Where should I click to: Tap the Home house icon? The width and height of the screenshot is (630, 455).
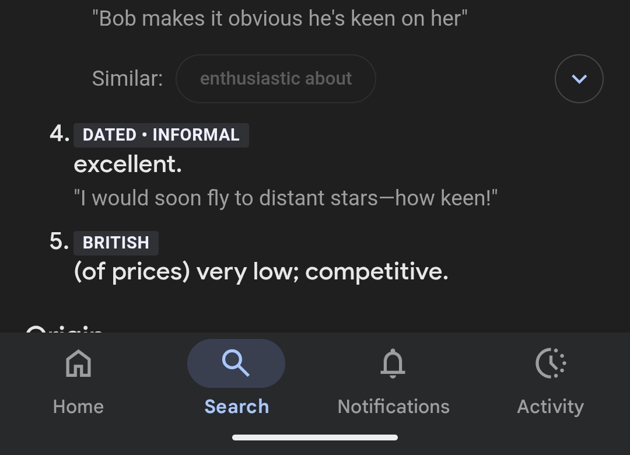coord(78,363)
